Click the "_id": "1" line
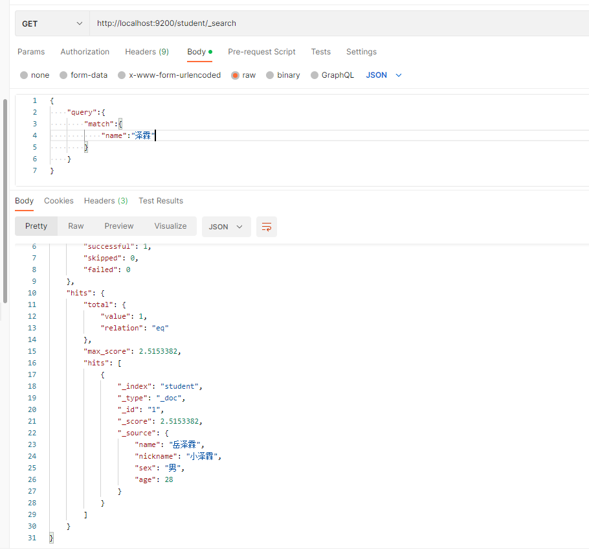Viewport: 589px width, 552px height. tap(141, 409)
